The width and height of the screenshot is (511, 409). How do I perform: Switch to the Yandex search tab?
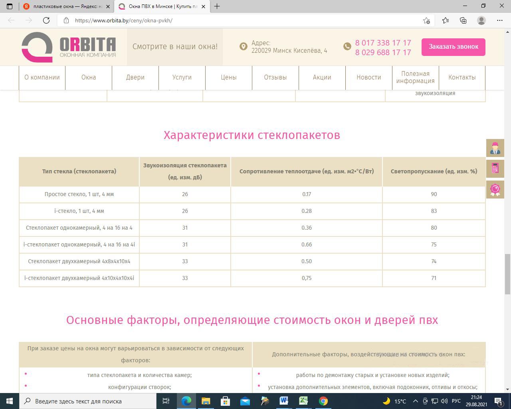(66, 6)
